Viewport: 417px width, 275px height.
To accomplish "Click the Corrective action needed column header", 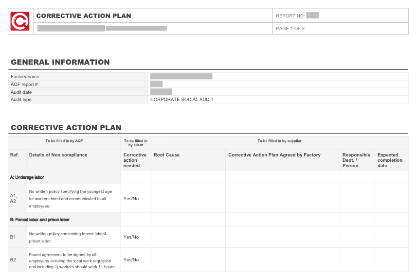I will point(135,160).
